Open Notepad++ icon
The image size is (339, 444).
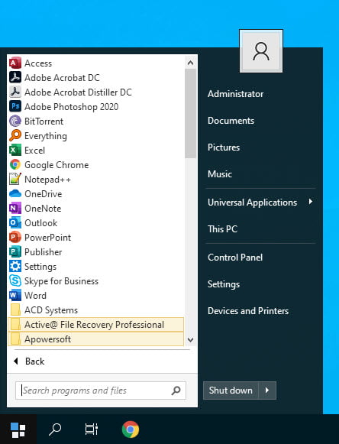(15, 180)
